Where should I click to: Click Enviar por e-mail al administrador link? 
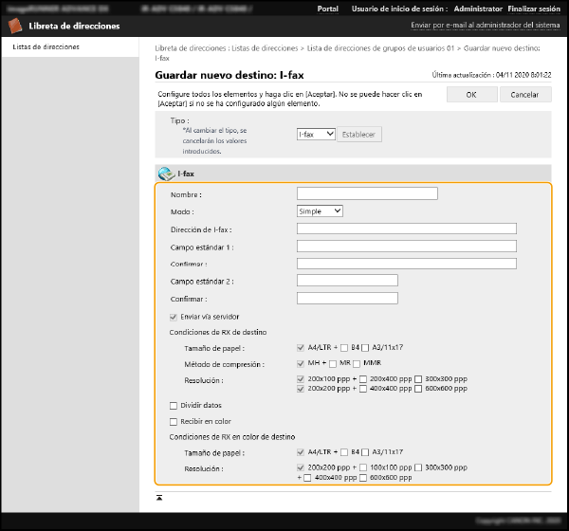coord(486,26)
